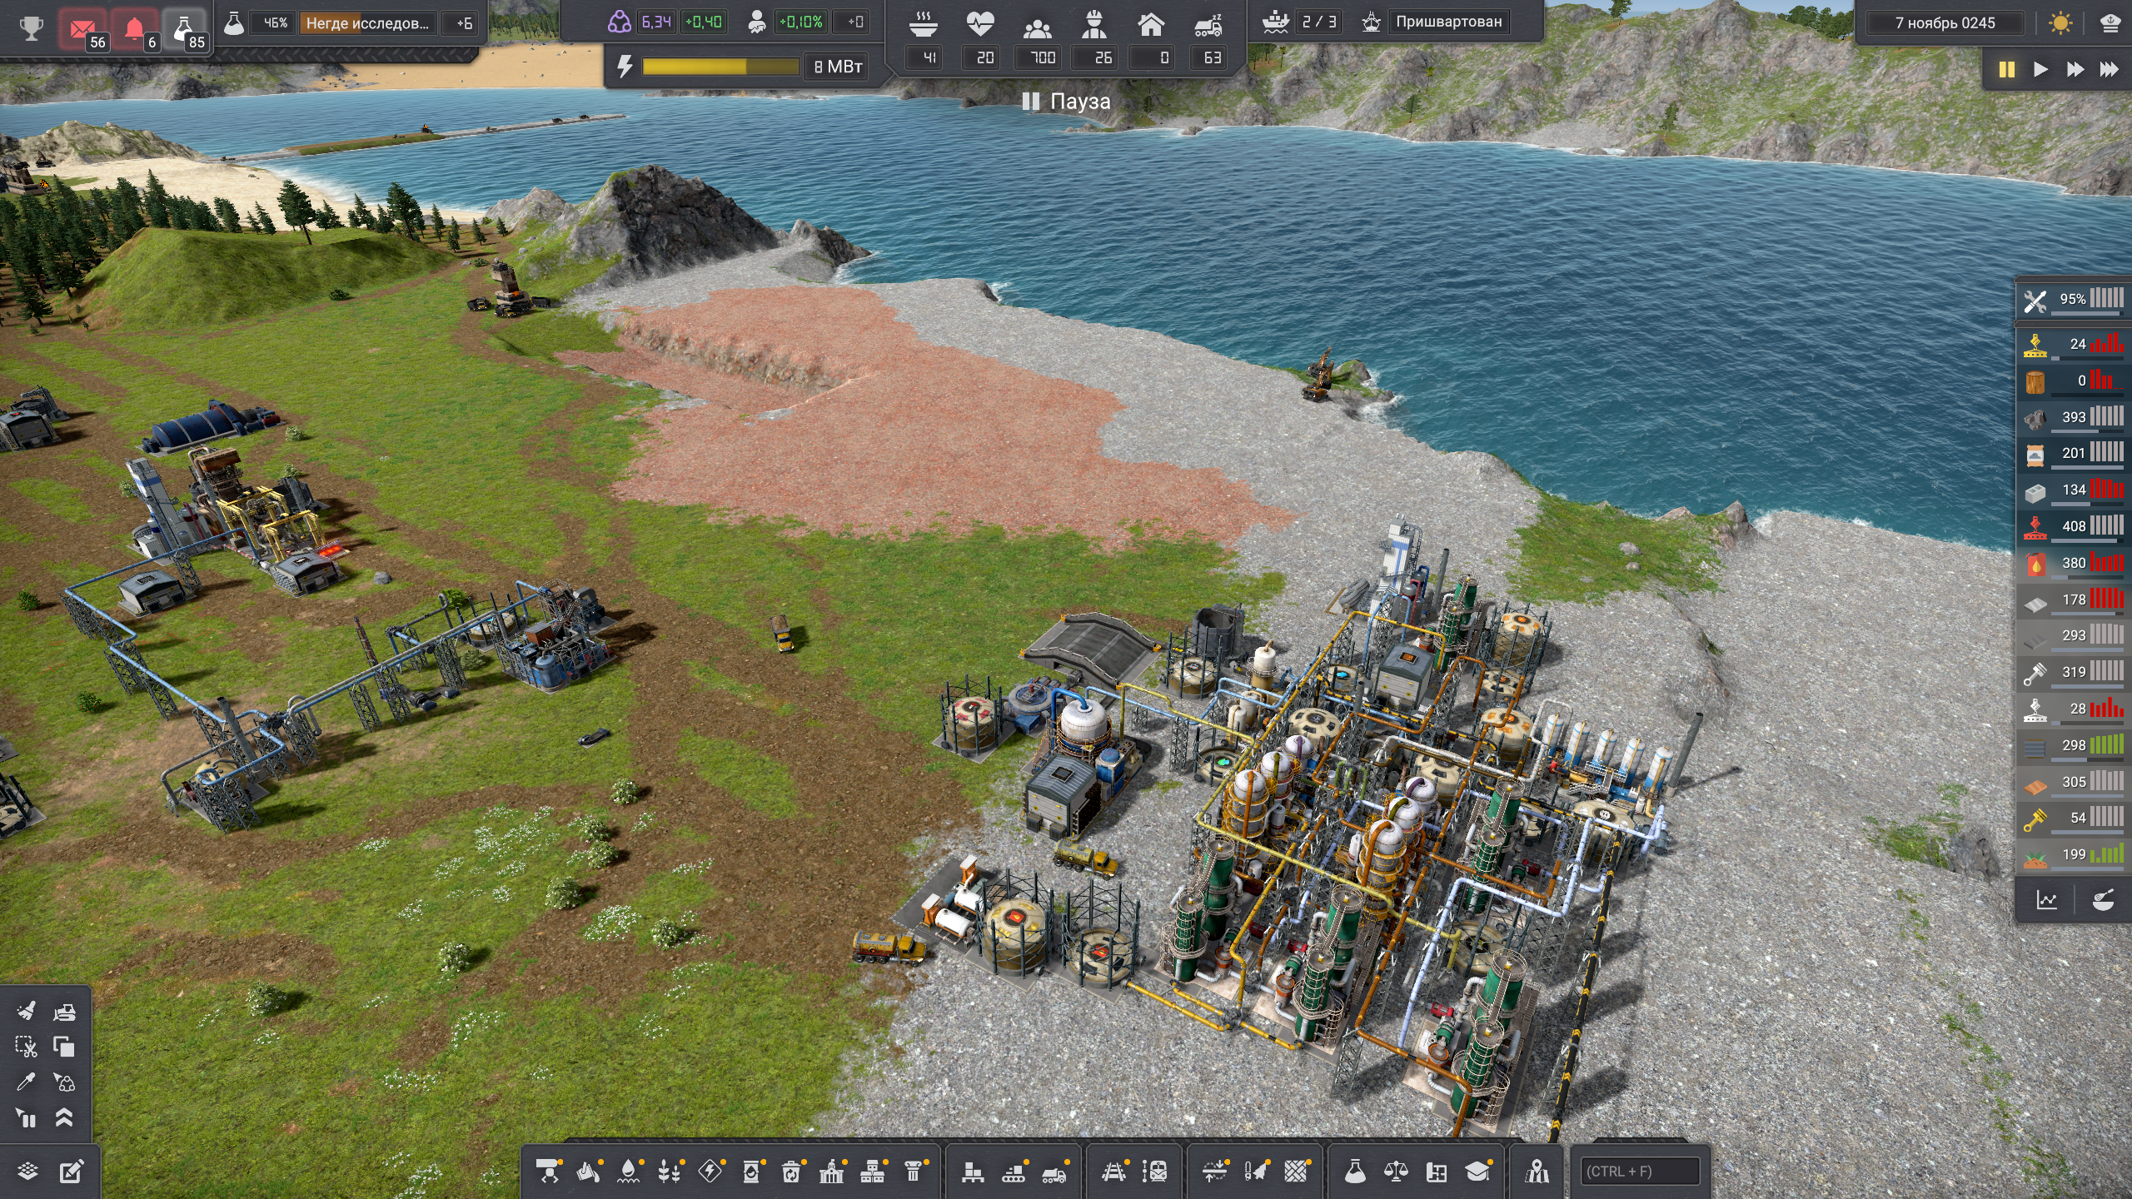Click the Пришвартован ship status button

1448,22
